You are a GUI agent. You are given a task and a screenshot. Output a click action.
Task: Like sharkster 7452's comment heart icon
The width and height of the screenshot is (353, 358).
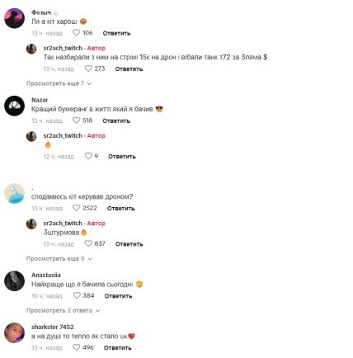tap(76, 347)
